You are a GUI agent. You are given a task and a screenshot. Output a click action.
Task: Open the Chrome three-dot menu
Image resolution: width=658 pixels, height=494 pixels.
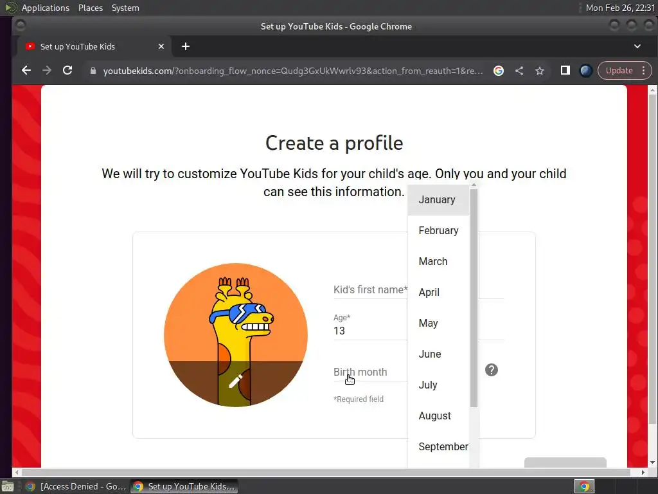point(644,71)
